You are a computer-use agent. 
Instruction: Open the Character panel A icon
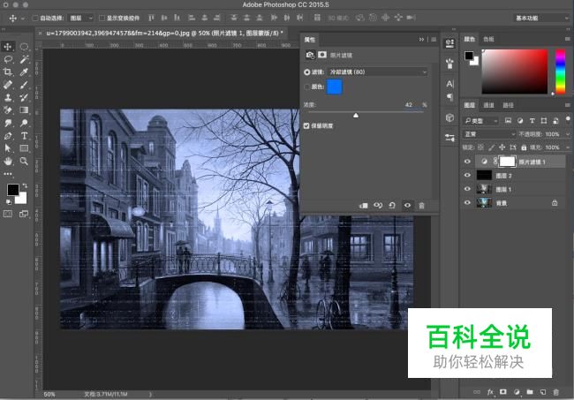(449, 84)
